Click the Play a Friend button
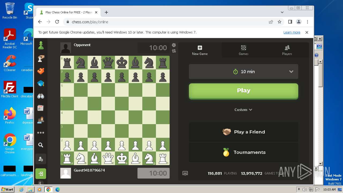343x193 pixels. pos(244,132)
